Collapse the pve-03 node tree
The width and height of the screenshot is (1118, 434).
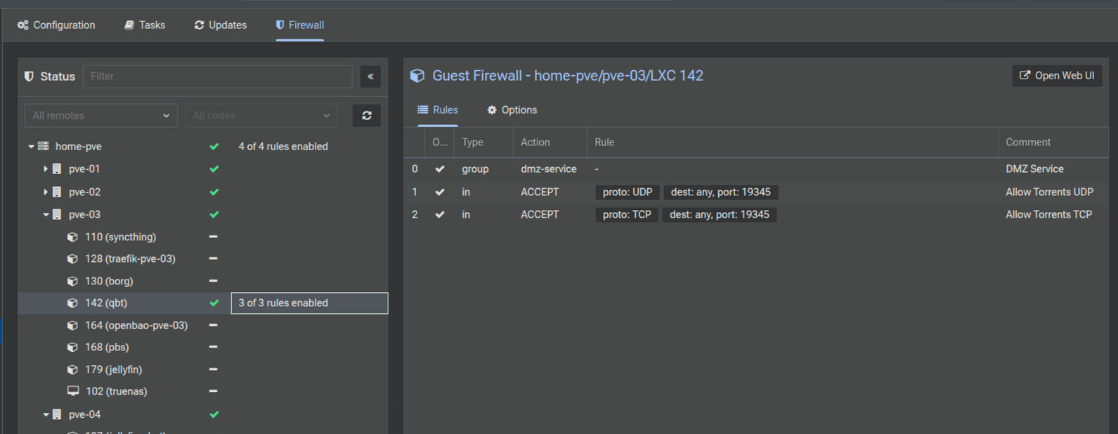coord(46,215)
